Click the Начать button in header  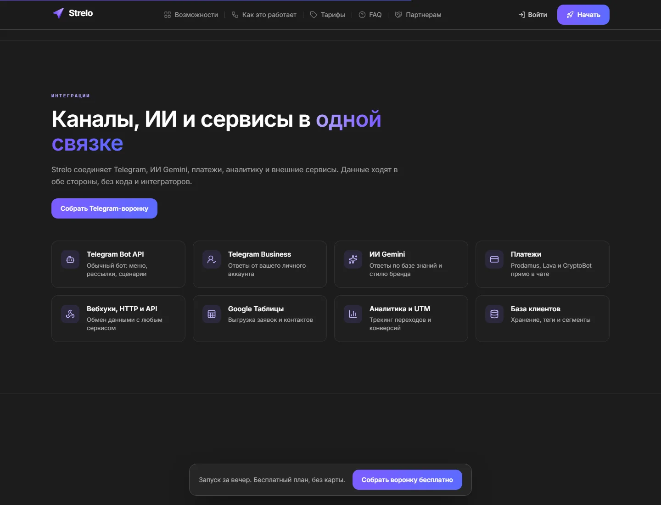pyautogui.click(x=583, y=15)
